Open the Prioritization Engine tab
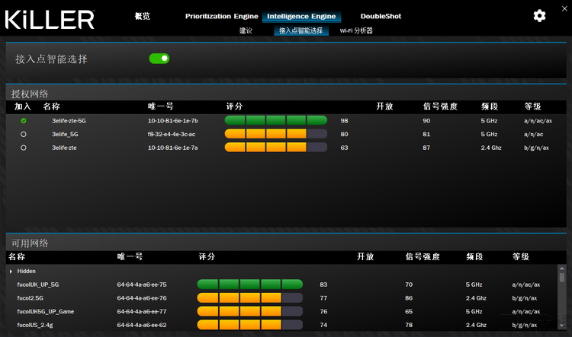Image resolution: width=572 pixels, height=337 pixels. pos(221,16)
